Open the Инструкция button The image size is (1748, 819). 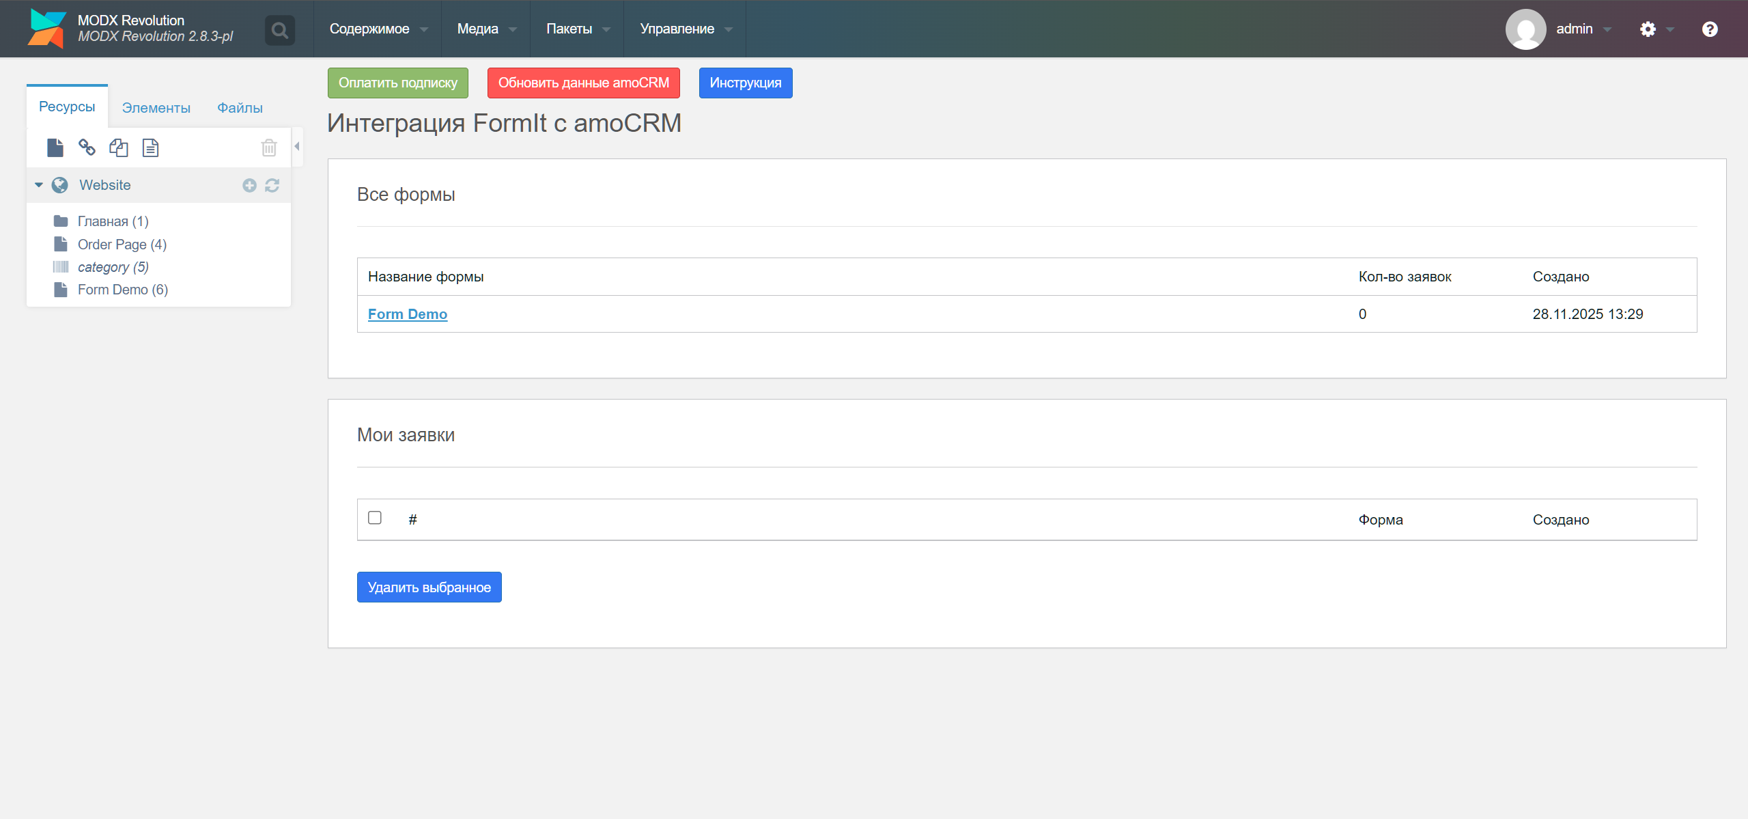click(746, 83)
